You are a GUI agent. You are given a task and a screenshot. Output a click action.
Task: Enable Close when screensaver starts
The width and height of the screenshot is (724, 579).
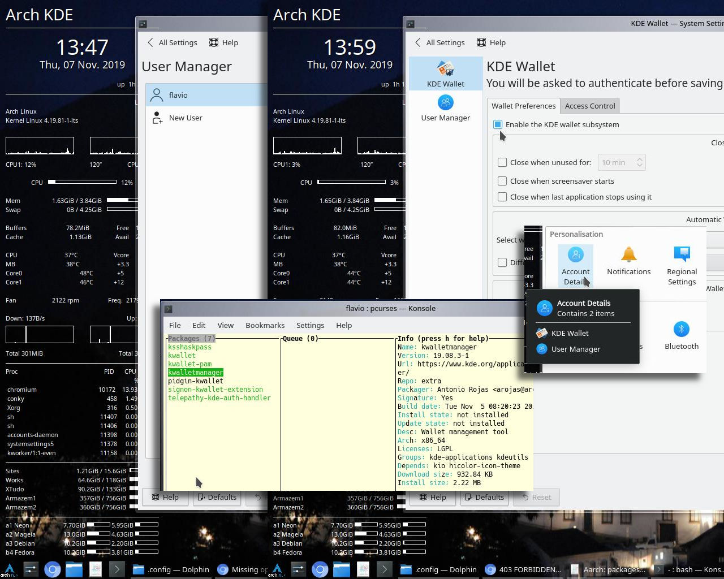[x=502, y=181]
